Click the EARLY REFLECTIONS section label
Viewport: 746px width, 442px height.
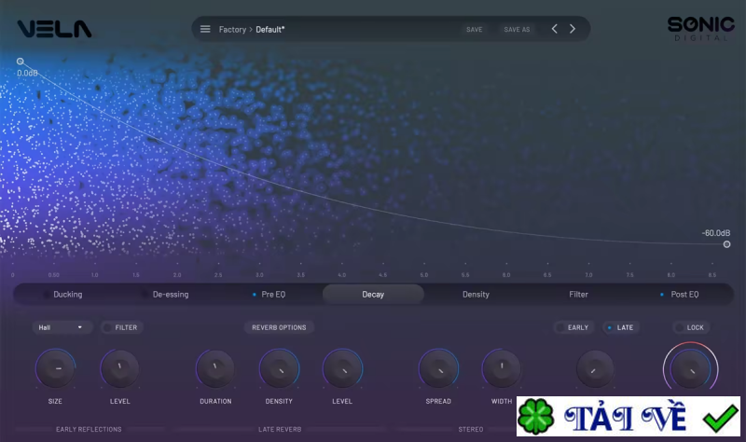click(x=89, y=429)
